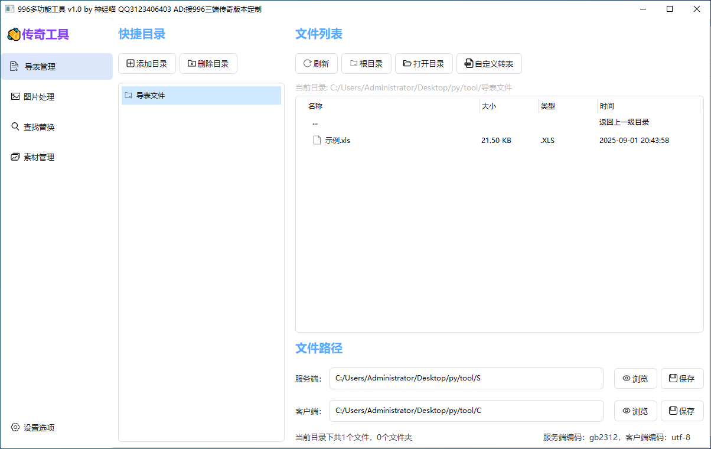The height and width of the screenshot is (449, 711).
Task: Click the 传奇工具 logo icon
Action: 14,34
